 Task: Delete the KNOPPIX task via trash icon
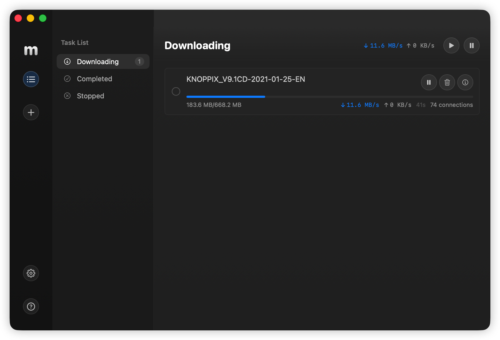pos(447,82)
